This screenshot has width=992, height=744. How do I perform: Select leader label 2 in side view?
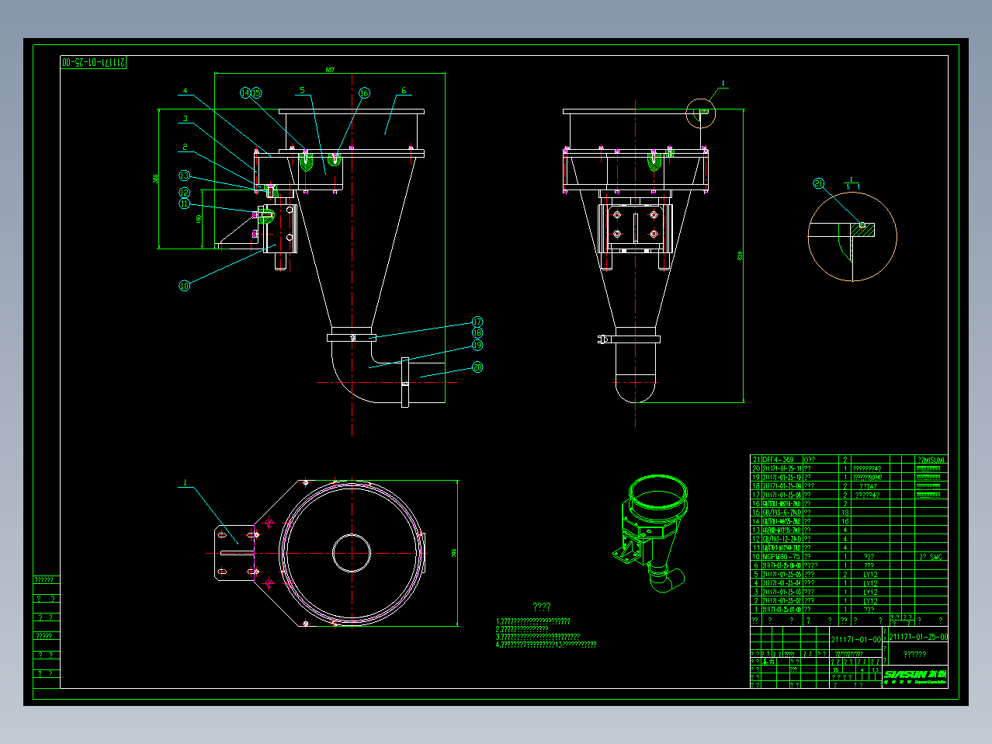pyautogui.click(x=186, y=147)
